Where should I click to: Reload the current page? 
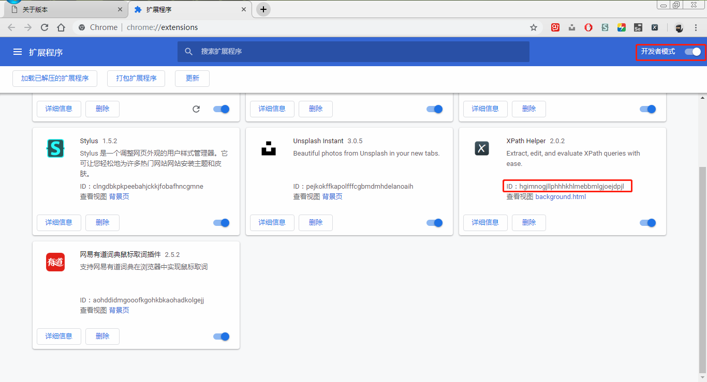pos(45,27)
